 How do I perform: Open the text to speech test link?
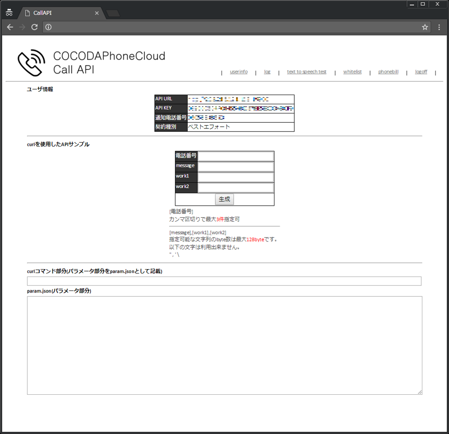point(306,72)
